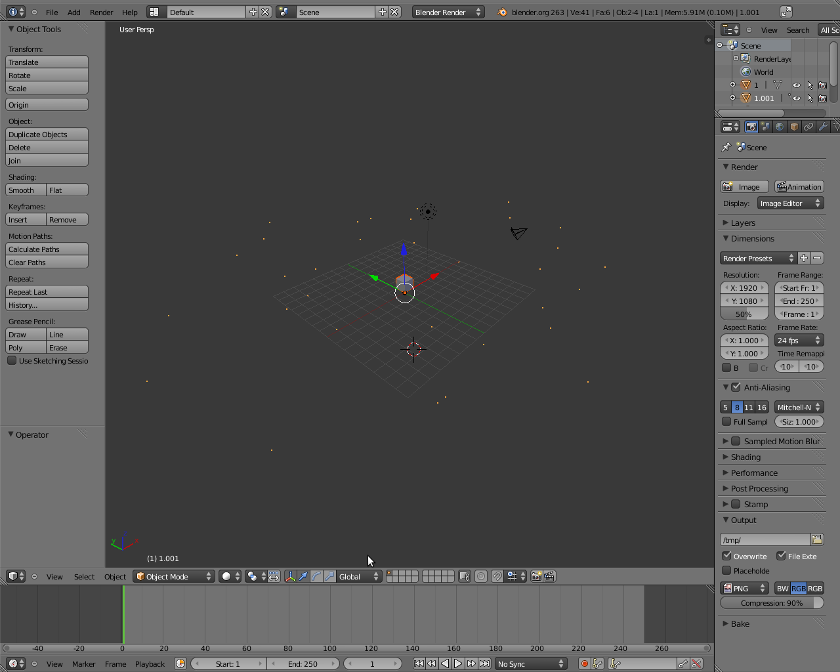Disable the Anti-Aliasing checkbox
Image resolution: width=840 pixels, height=672 pixels.
(x=736, y=387)
